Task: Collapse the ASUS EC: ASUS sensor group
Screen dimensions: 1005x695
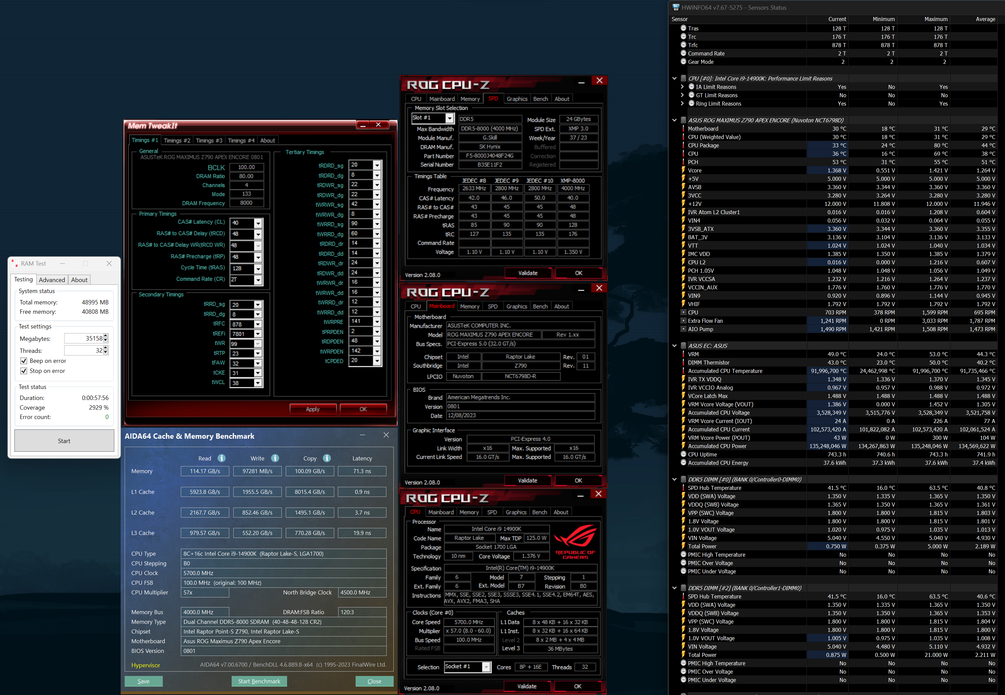Action: [x=674, y=346]
